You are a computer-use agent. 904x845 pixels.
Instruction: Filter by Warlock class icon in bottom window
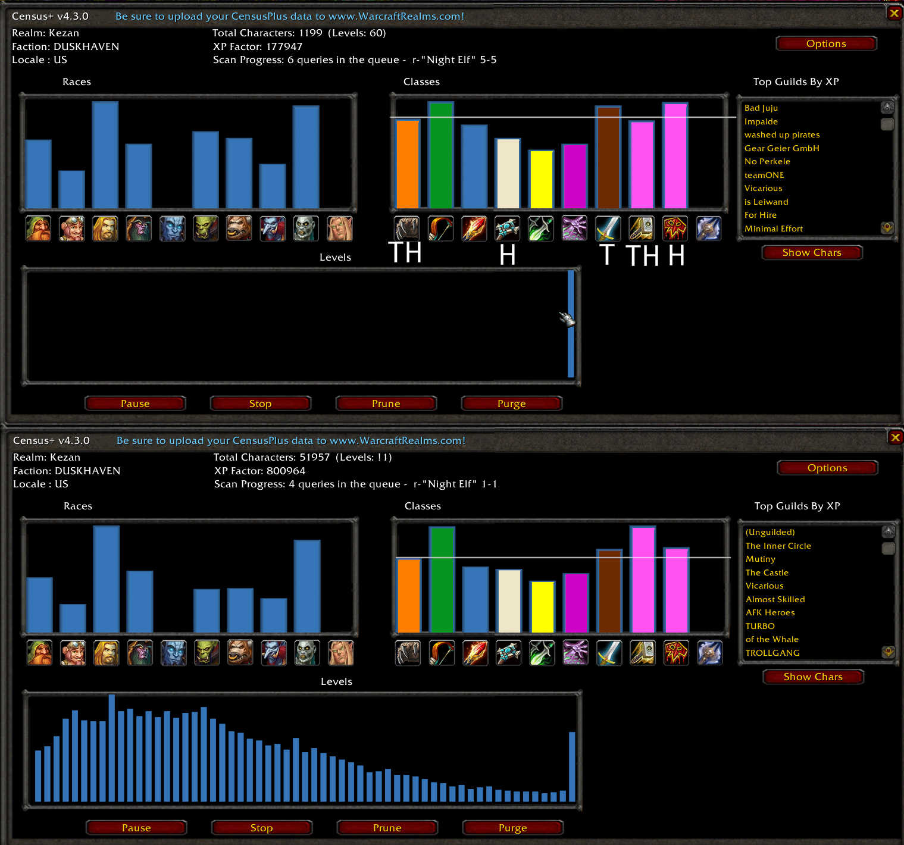[575, 653]
